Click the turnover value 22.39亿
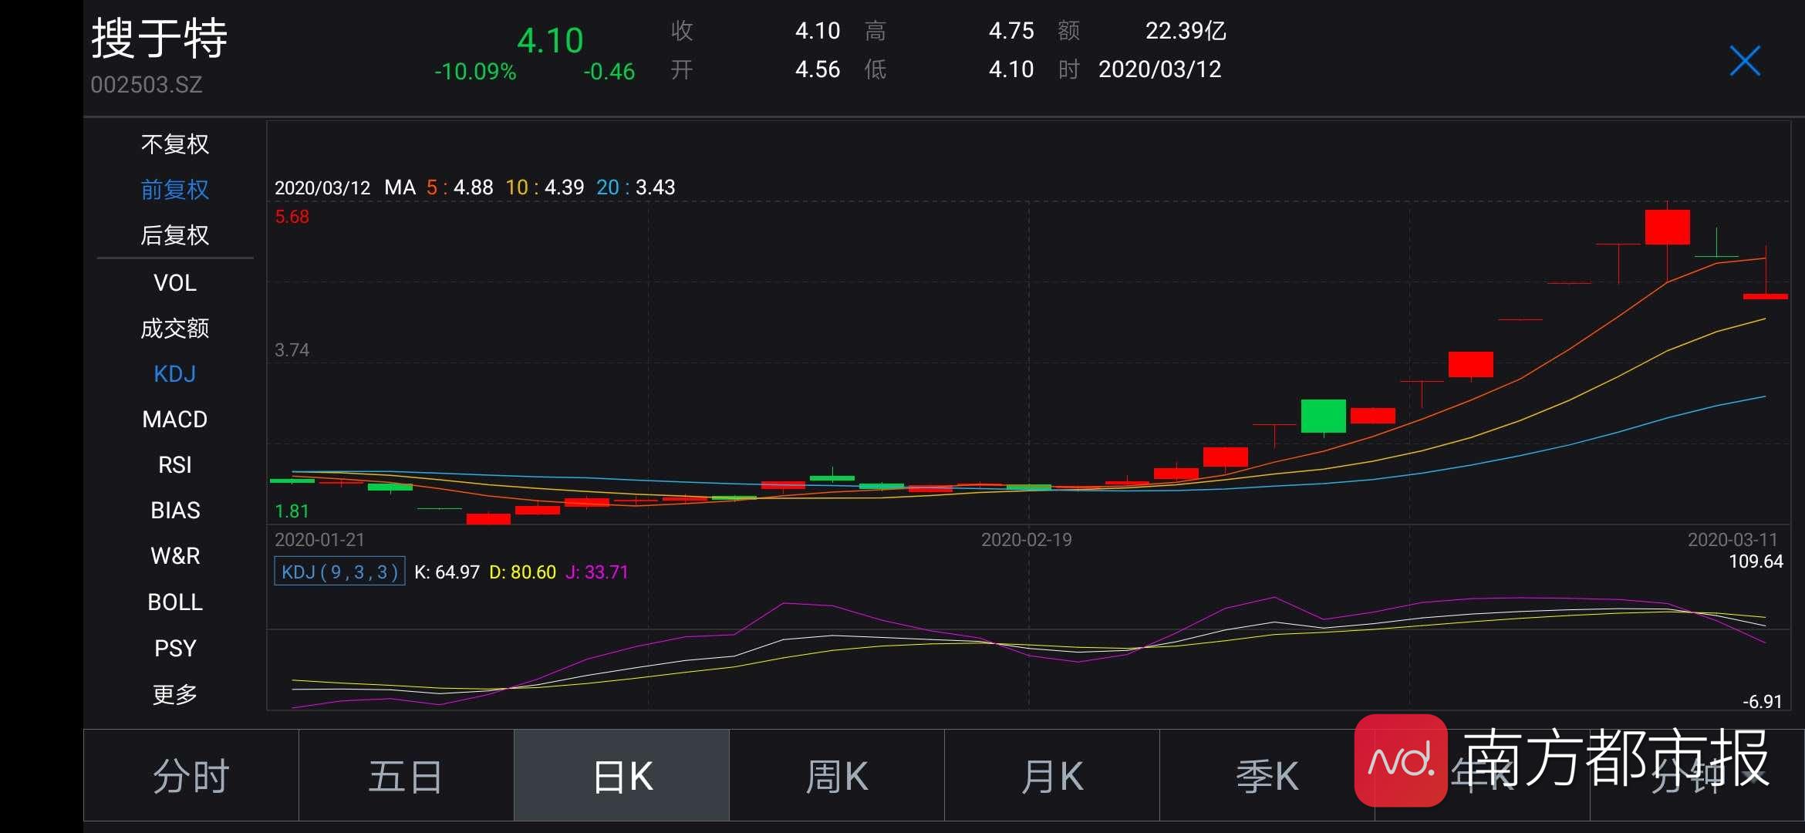This screenshot has width=1805, height=833. tap(1186, 31)
